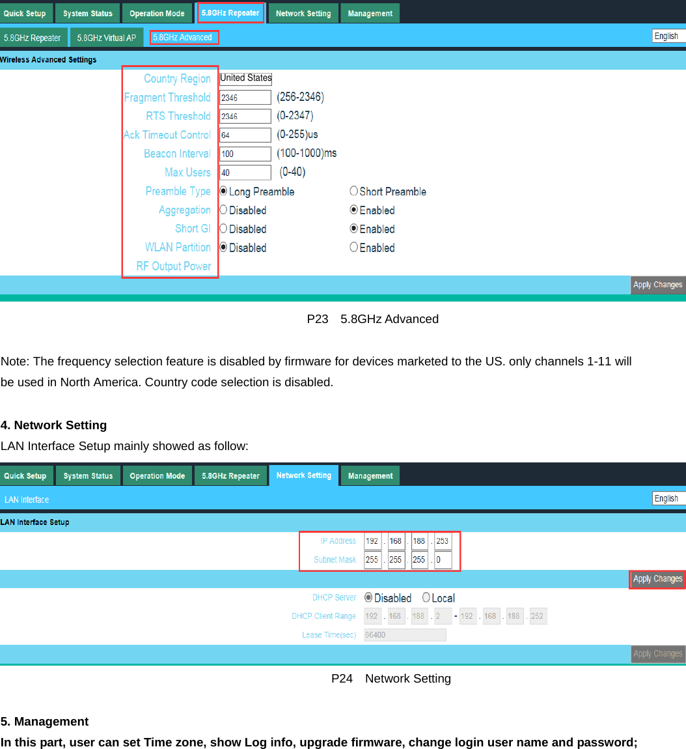This screenshot has height=749, width=686.
Task: Open Management tab in top screenshot
Action: click(370, 14)
